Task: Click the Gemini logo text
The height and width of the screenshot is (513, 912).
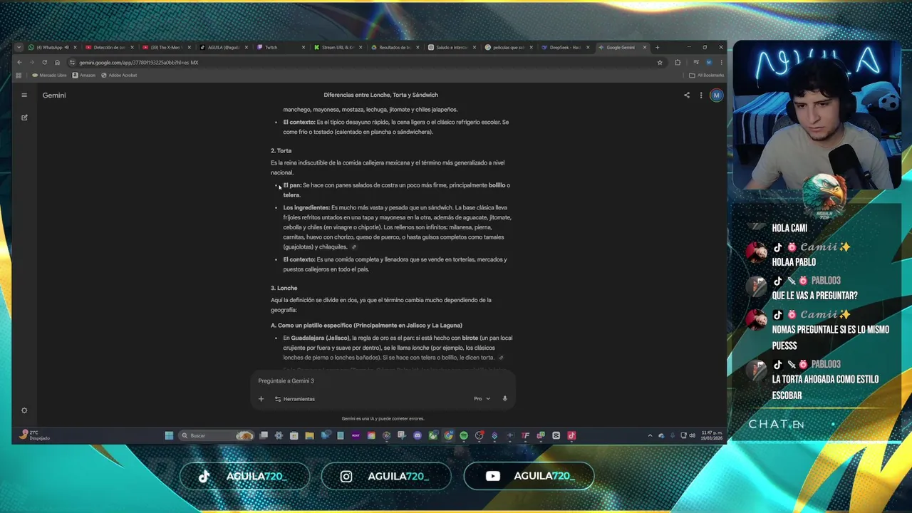Action: (54, 95)
